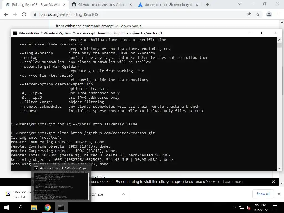Viewport: 284px width, 213px height.
Task: Close the downloads bar
Action: (279, 194)
